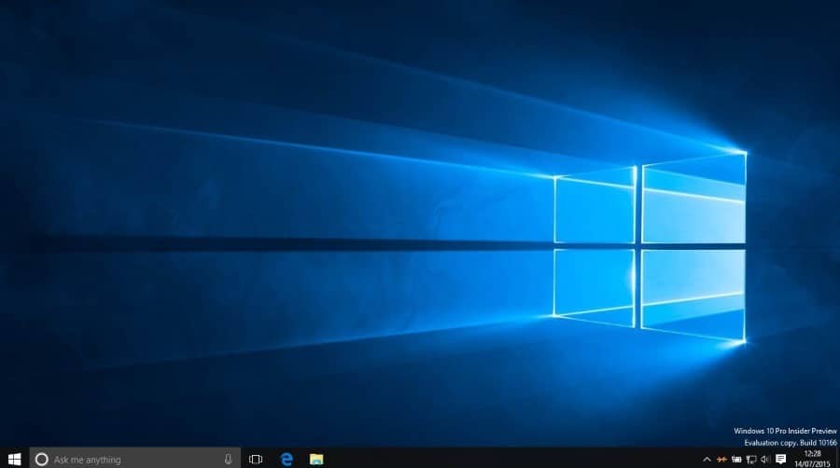Open the Action Center notifications icon
This screenshot has height=468, width=840.
coord(781,459)
